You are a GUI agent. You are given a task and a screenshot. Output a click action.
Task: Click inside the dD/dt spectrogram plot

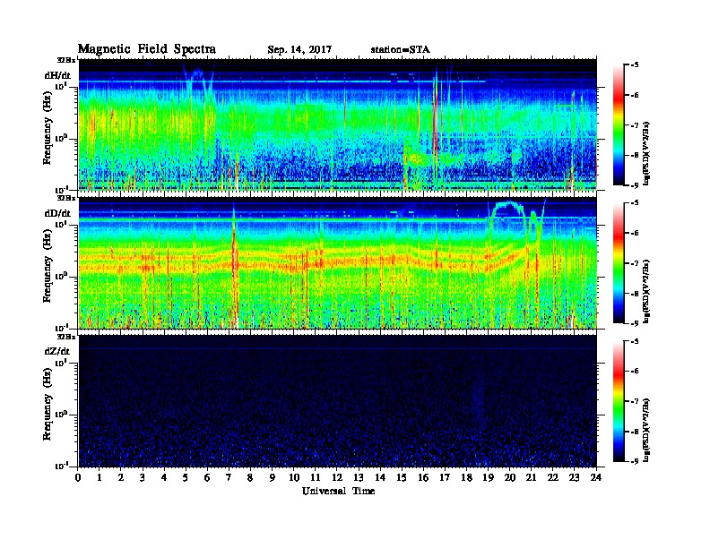pyautogui.click(x=338, y=262)
